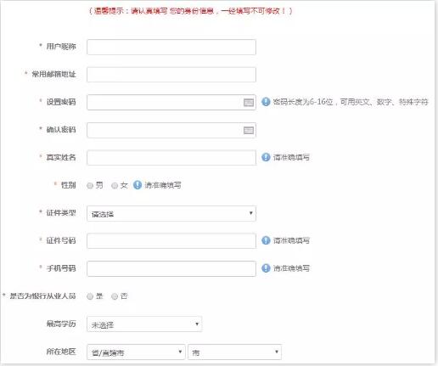This screenshot has width=438, height=366.
Task: Focus the 常用邮箱地址 input field
Action: pyautogui.click(x=171, y=75)
